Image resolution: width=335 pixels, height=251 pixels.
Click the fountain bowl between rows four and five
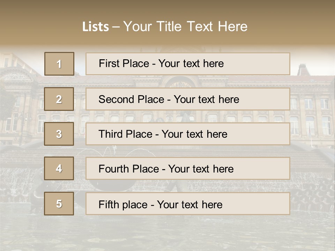[108, 185]
